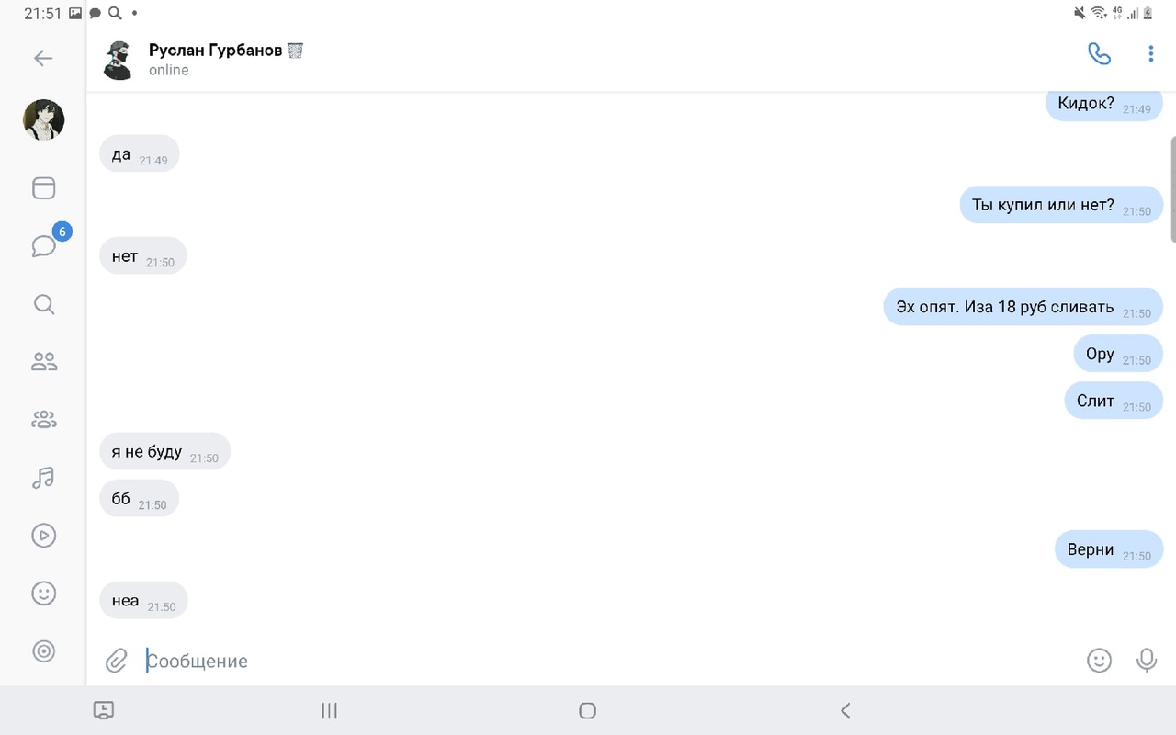Open the search icon in the sidebar
The height and width of the screenshot is (735, 1176).
(x=43, y=304)
